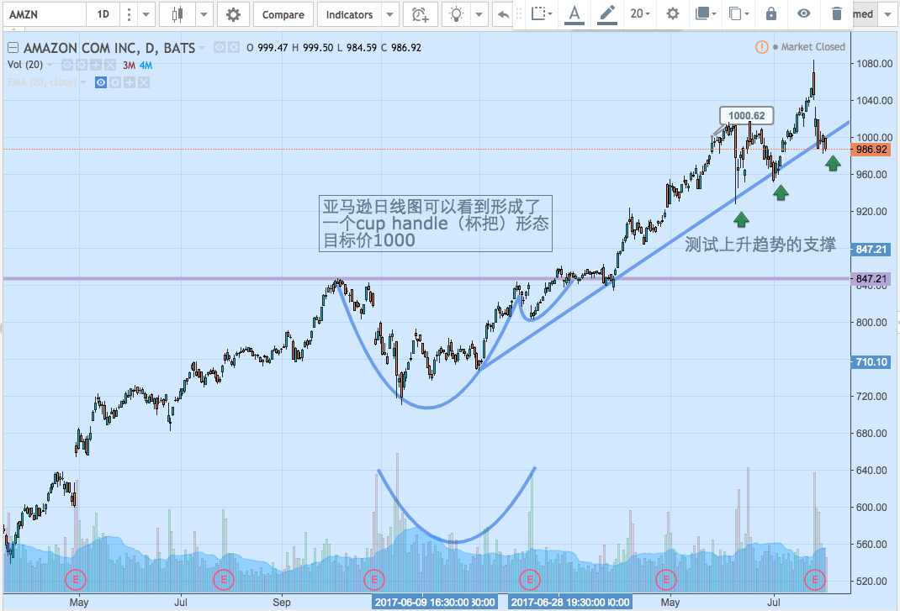Expand the AMAZON COM INC title dropdown arrow
900x611 pixels.
tap(202, 48)
